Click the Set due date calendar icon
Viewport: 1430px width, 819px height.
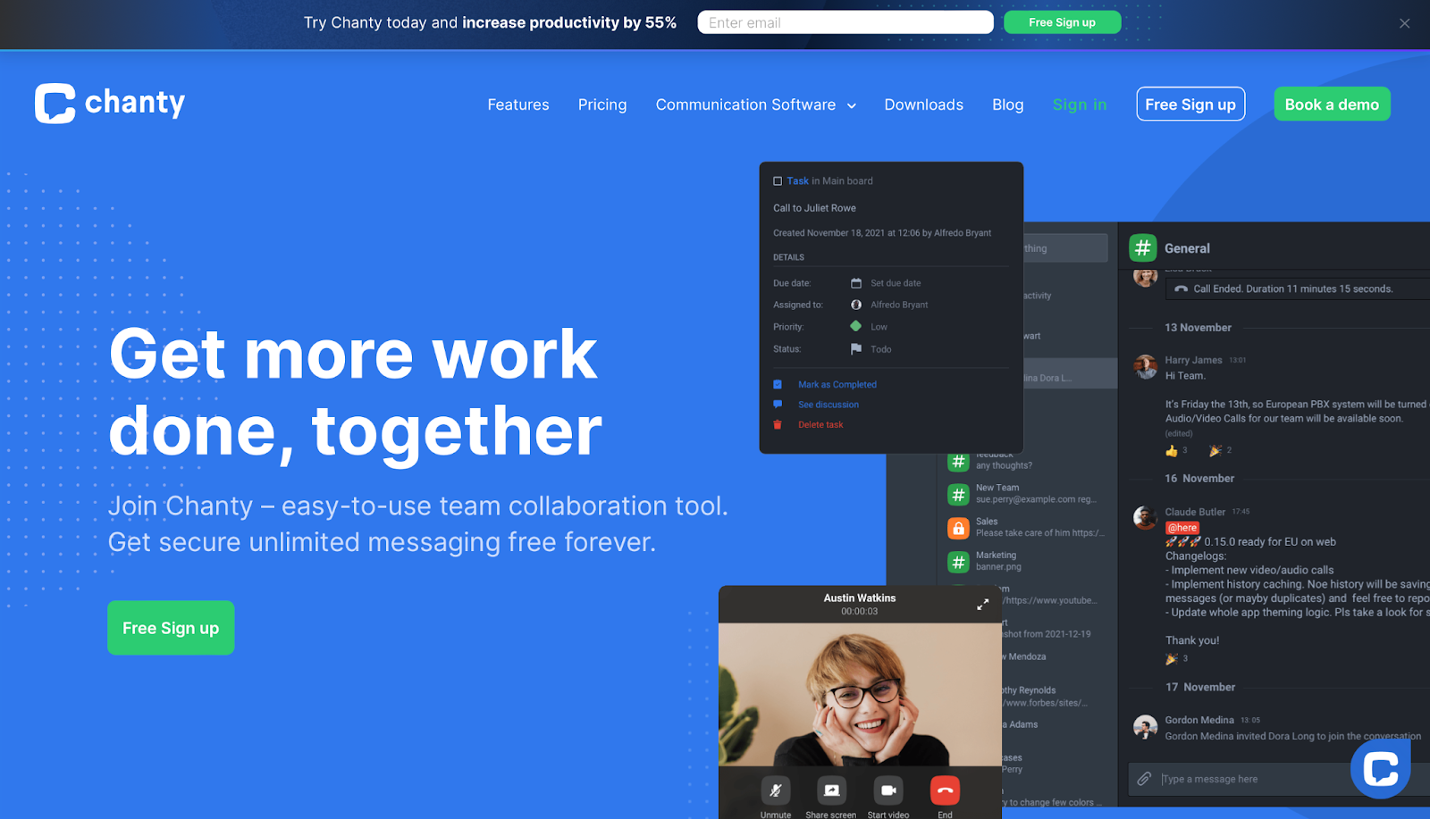click(856, 283)
